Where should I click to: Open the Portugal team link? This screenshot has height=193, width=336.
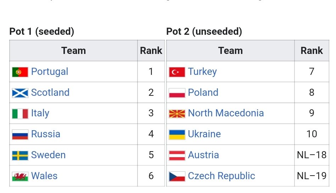point(50,72)
